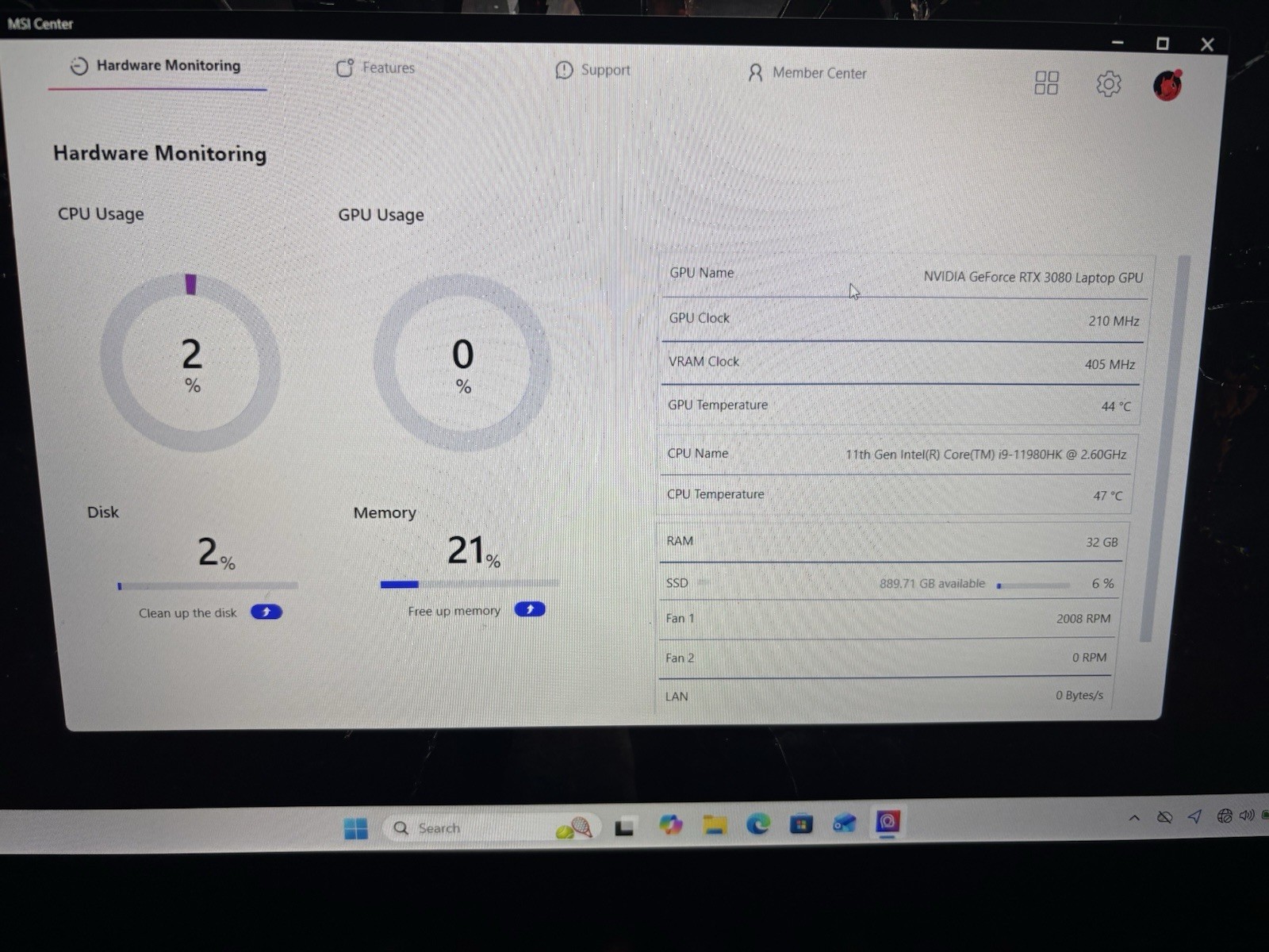The height and width of the screenshot is (952, 1269).
Task: Launch Microsoft Edge from the taskbar
Action: coord(758,824)
